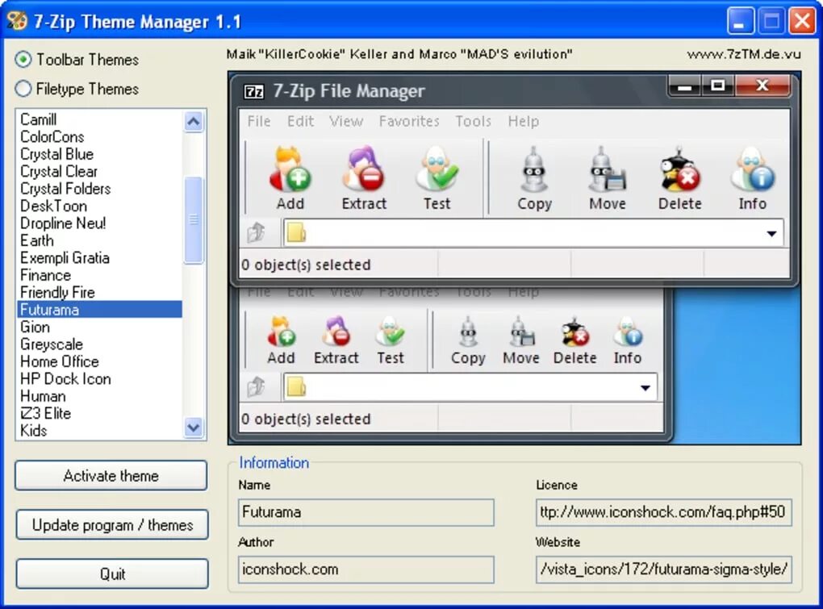Click the Add icon in the small preview toolbar
The image size is (823, 609).
point(281,332)
